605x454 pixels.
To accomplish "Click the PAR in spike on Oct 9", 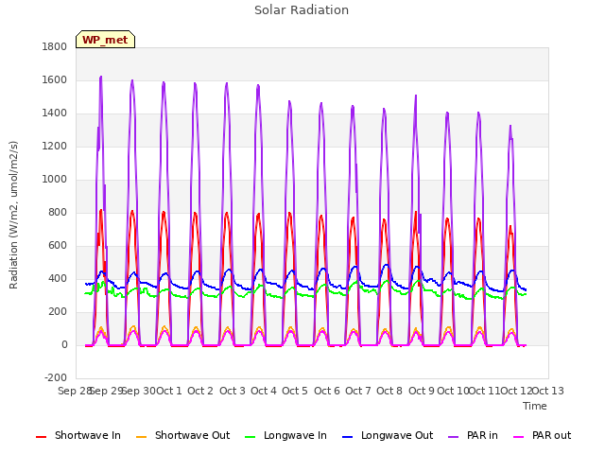I will [416, 96].
